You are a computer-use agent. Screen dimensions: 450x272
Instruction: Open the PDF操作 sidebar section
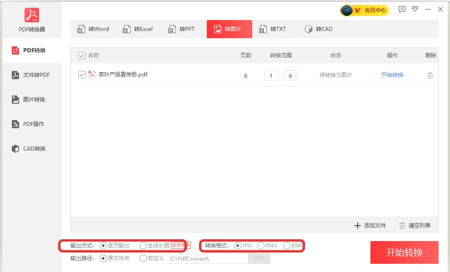point(32,124)
